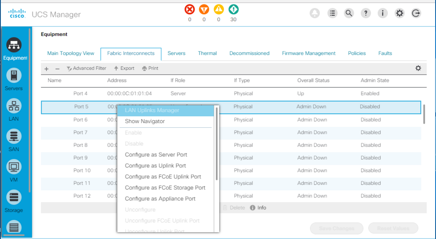
Task: Select the Port 8 row
Action: coord(231,145)
